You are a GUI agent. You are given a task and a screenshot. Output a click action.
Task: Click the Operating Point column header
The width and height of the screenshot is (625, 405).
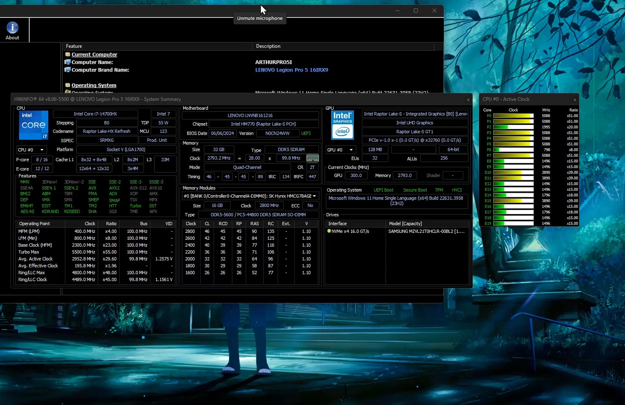tap(41, 224)
